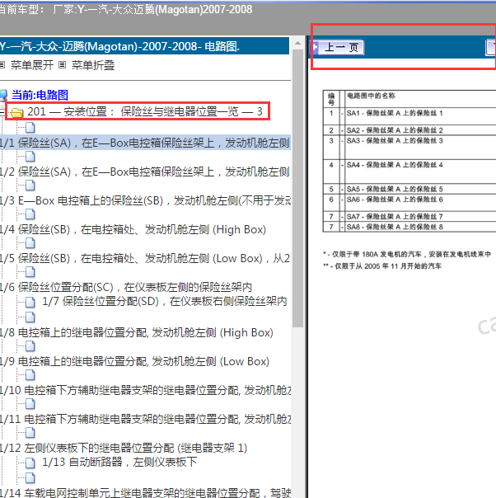Click the left panel vertical scrollbar thumb
Image resolution: width=496 pixels, height=498 pixels.
click(297, 188)
